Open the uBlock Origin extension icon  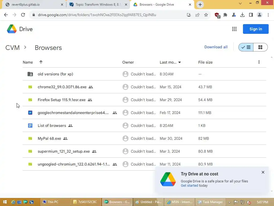tap(217, 15)
